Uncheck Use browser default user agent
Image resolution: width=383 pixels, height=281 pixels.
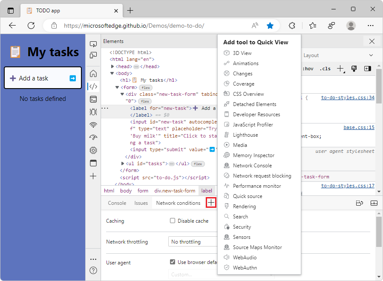(173, 262)
